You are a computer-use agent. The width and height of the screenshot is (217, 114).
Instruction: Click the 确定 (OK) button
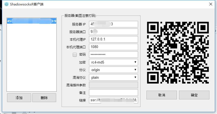[x=194, y=95]
